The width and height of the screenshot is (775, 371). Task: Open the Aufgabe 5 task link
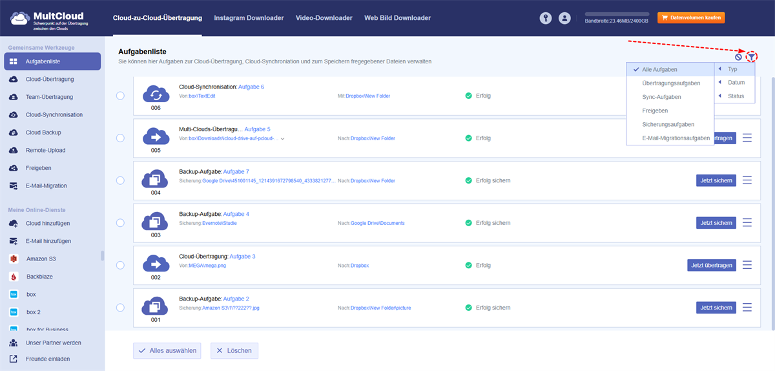pos(257,129)
